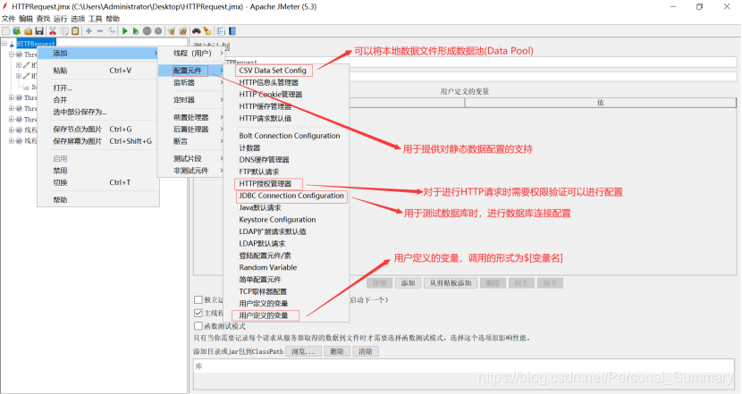Expand all nodes with the plus icon
Viewport: 742px width, 394px height.
(89, 31)
